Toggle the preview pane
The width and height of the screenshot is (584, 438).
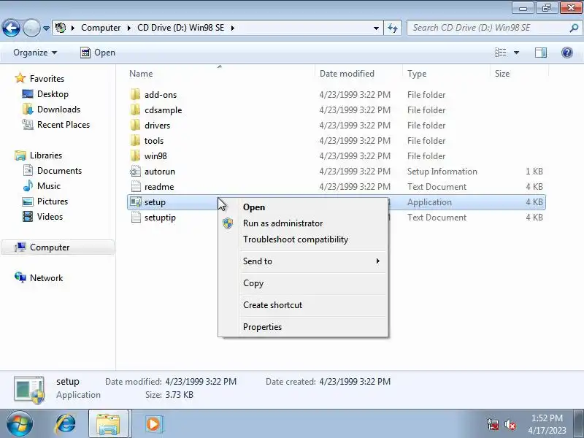tap(541, 53)
